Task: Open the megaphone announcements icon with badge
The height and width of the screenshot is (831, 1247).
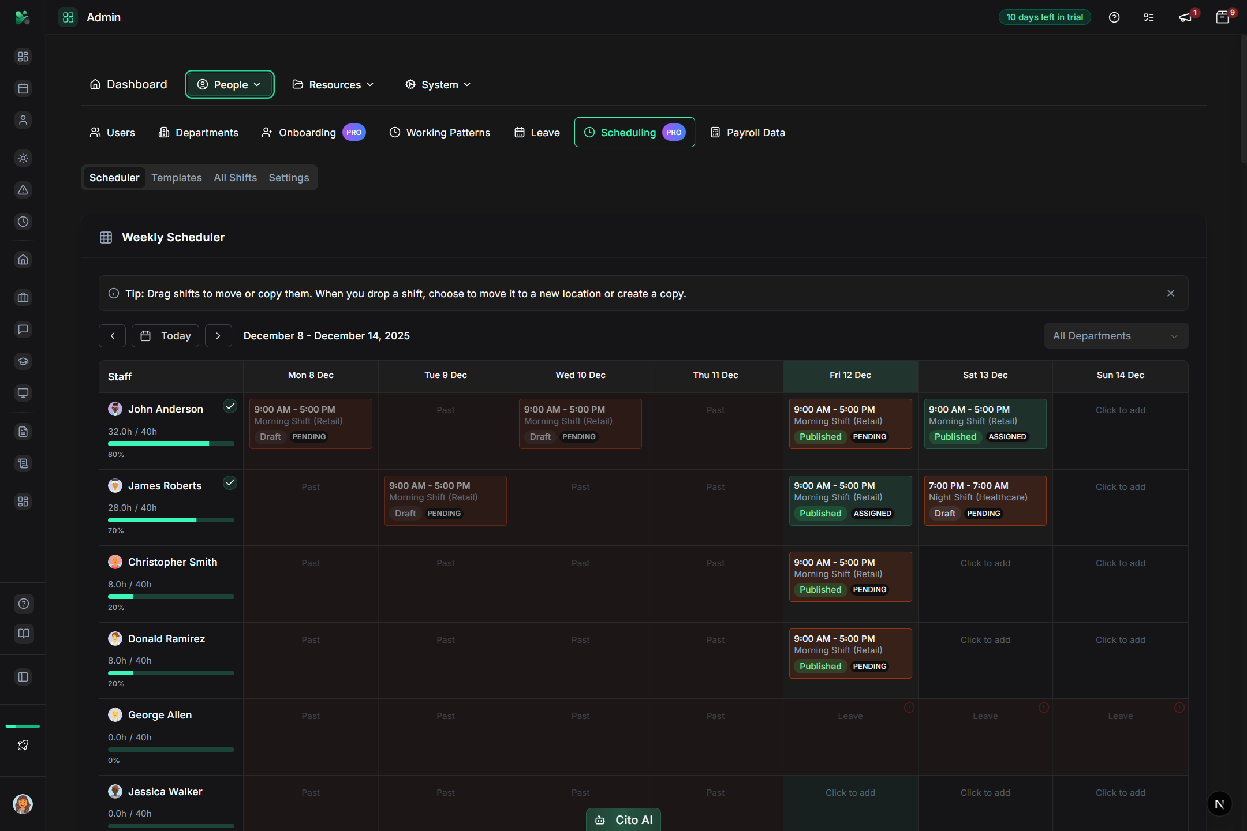Action: tap(1186, 17)
